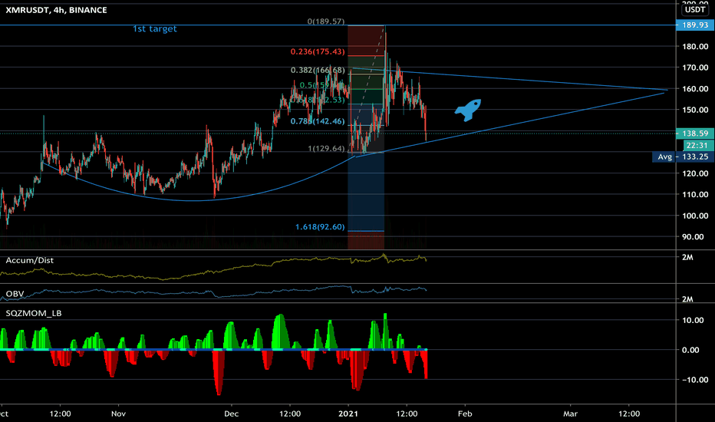The image size is (715, 422).
Task: Click the USDT currency label button
Action: (x=695, y=9)
